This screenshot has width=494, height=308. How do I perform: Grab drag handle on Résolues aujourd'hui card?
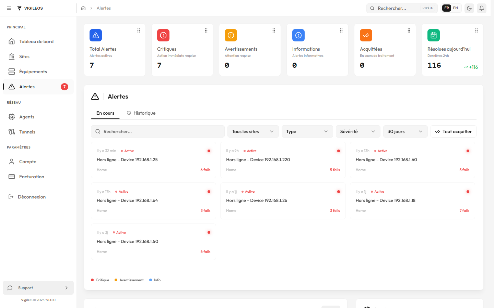pos(477,30)
